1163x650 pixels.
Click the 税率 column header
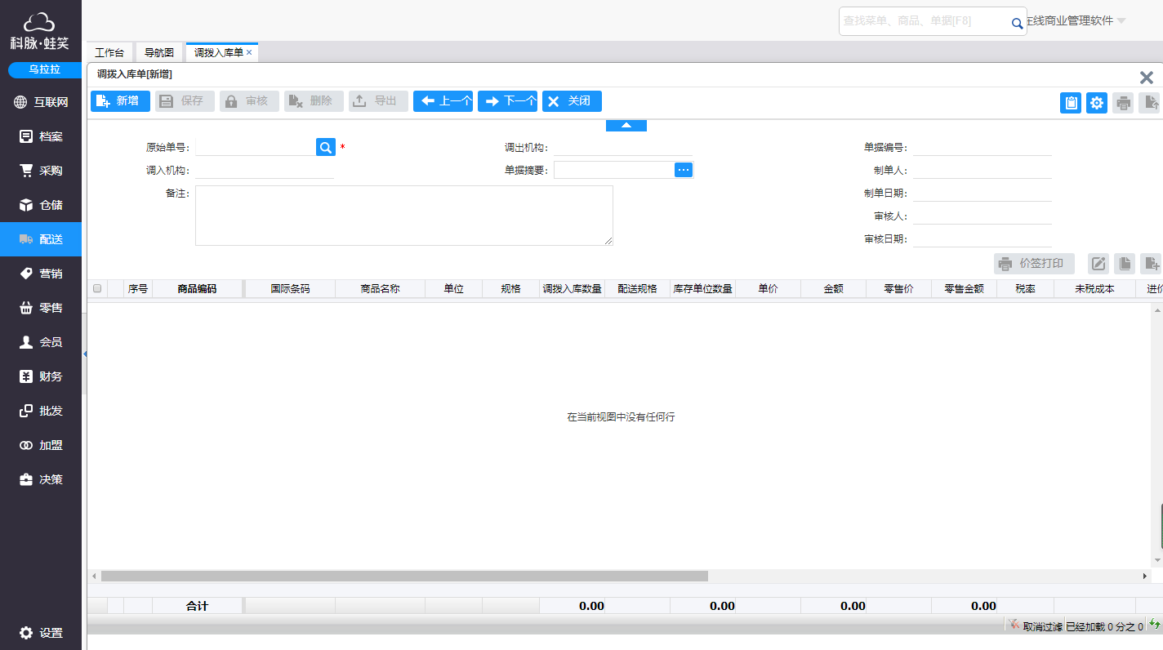pyautogui.click(x=1025, y=288)
